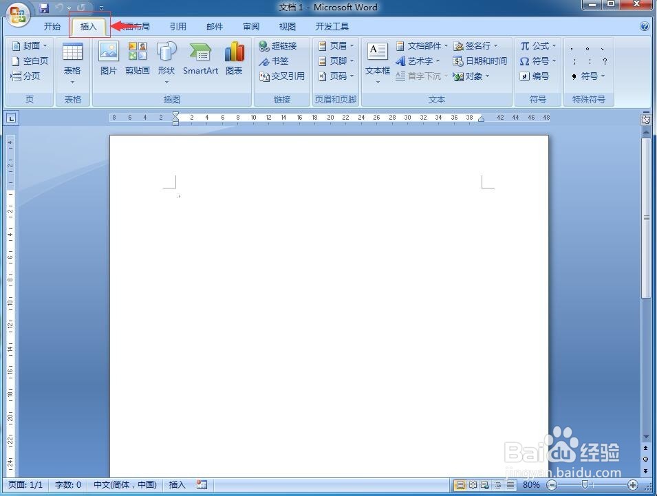The width and height of the screenshot is (657, 496).
Task: Insert a question mark special symbol
Action: pyautogui.click(x=605, y=61)
